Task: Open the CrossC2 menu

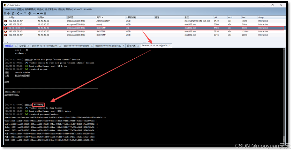Action: [x=78, y=10]
